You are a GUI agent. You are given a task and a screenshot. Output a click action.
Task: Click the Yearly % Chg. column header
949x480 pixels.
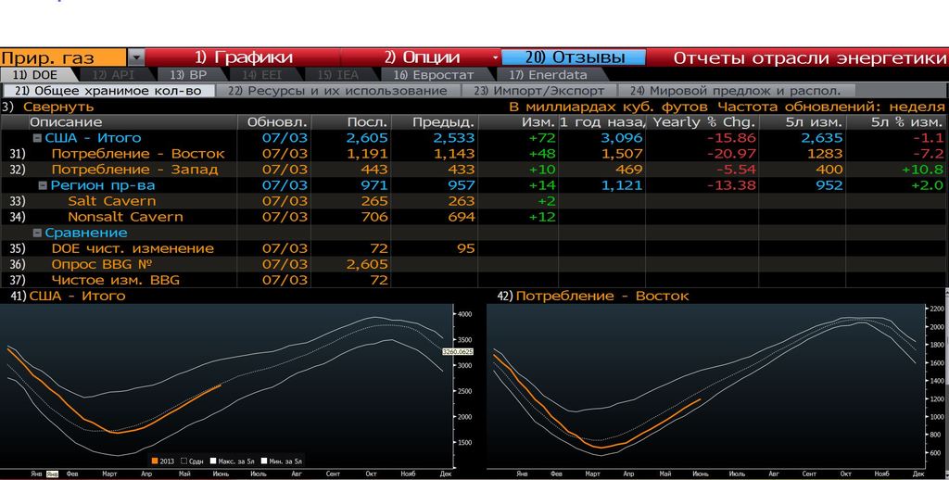point(704,122)
